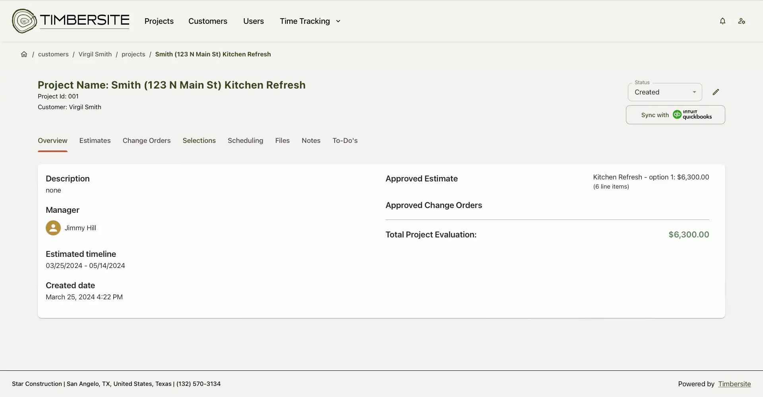Click Virgil Smith breadcrumb link

(95, 54)
